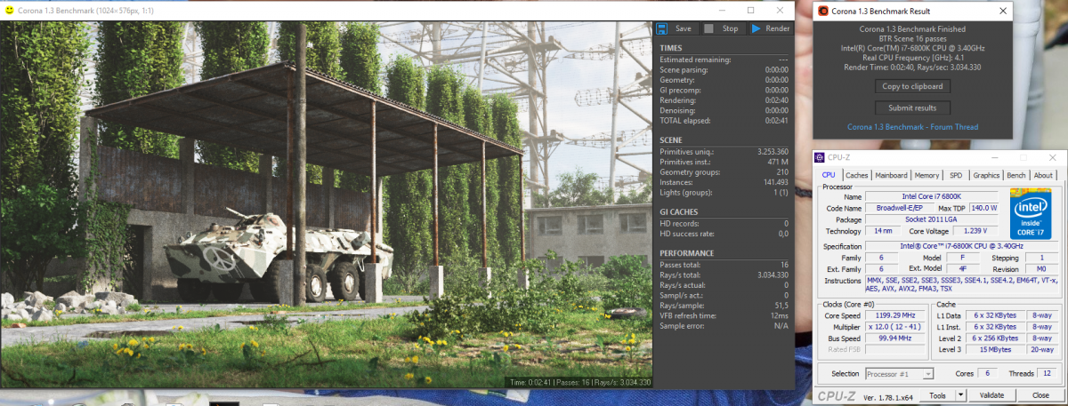The width and height of the screenshot is (1068, 406).
Task: Click the Level 3 cache value '15 MBytes'
Action: 996,350
